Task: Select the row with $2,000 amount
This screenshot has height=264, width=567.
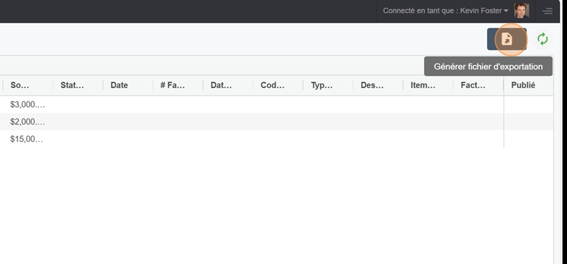Action: click(277, 122)
